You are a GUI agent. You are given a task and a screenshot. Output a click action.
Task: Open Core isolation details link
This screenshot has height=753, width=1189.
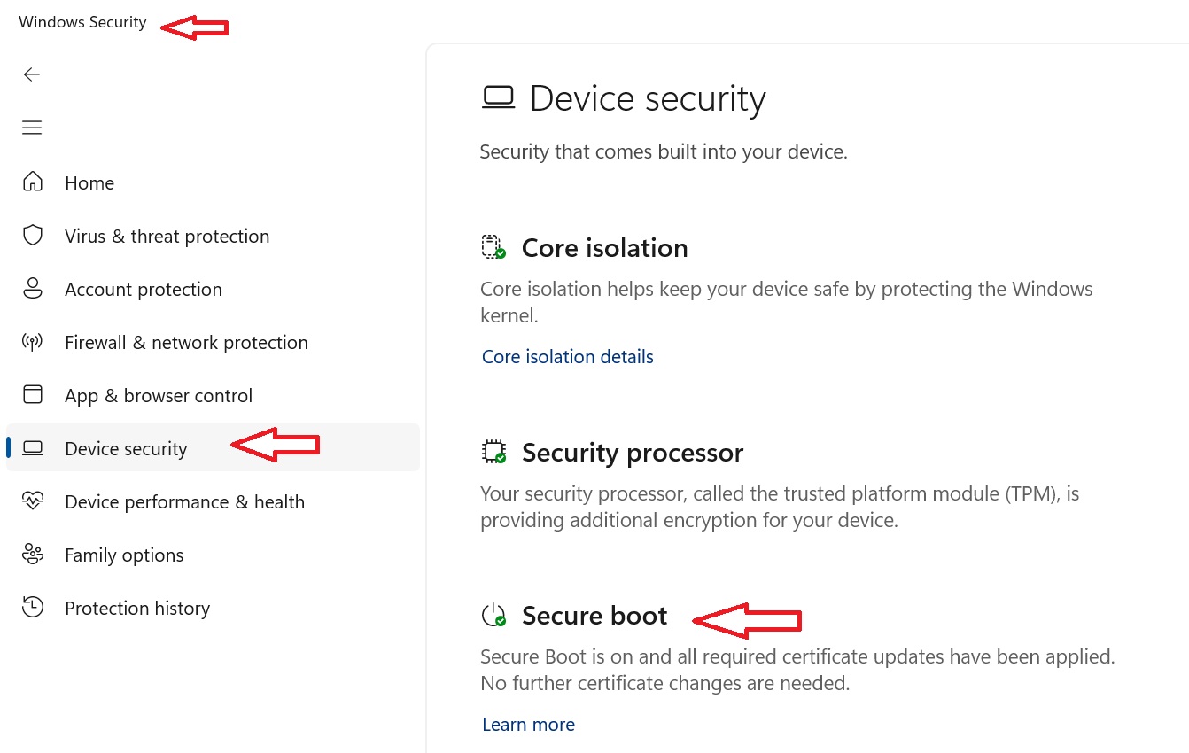click(568, 356)
